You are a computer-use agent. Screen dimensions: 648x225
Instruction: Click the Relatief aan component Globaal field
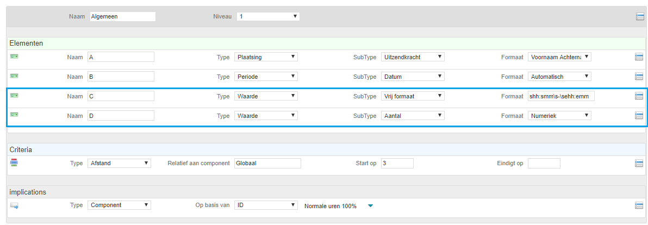coord(267,163)
